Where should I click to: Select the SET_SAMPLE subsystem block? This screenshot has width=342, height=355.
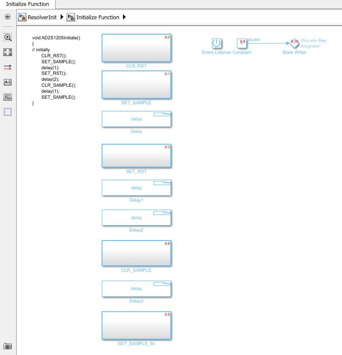[x=136, y=85]
